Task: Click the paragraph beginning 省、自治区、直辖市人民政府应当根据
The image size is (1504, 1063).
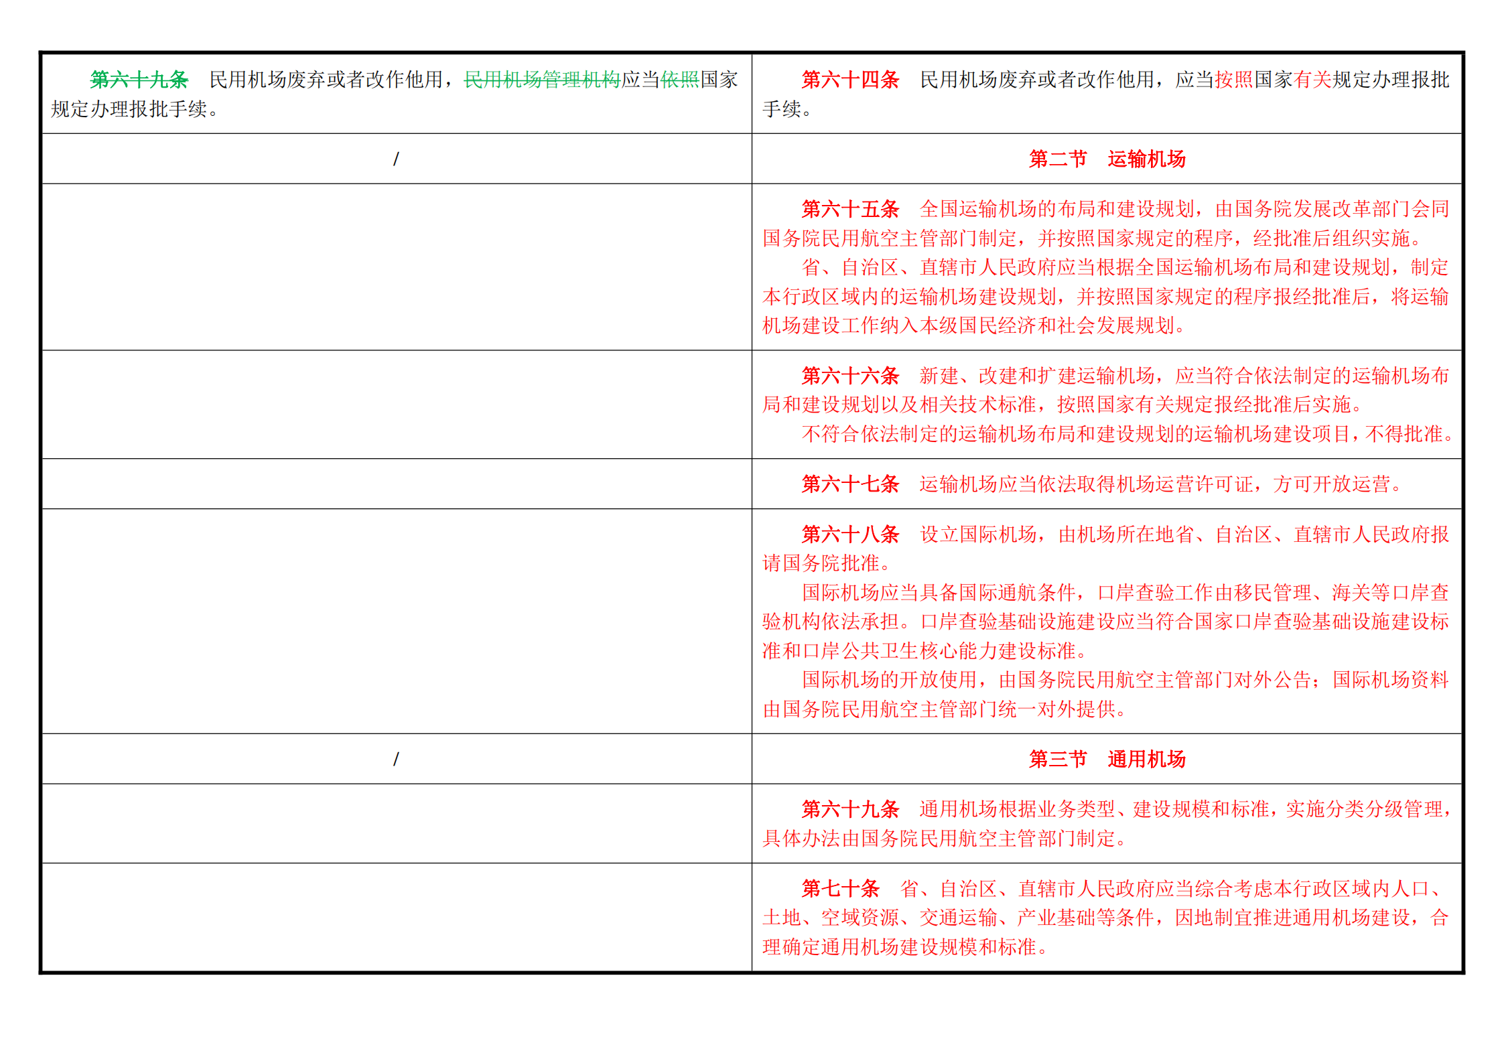Action: point(1106,296)
